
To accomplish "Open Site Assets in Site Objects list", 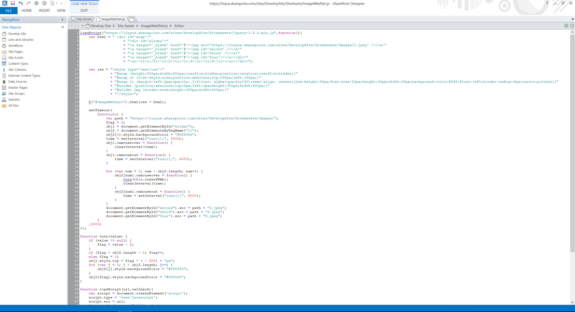I will 16,58.
